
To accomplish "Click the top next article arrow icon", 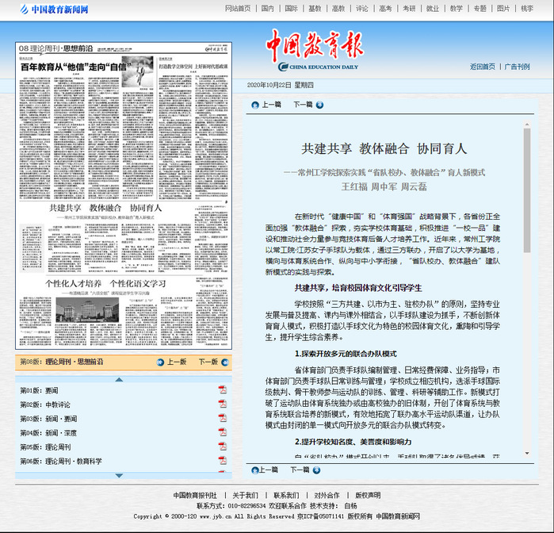I will pyautogui.click(x=319, y=105).
